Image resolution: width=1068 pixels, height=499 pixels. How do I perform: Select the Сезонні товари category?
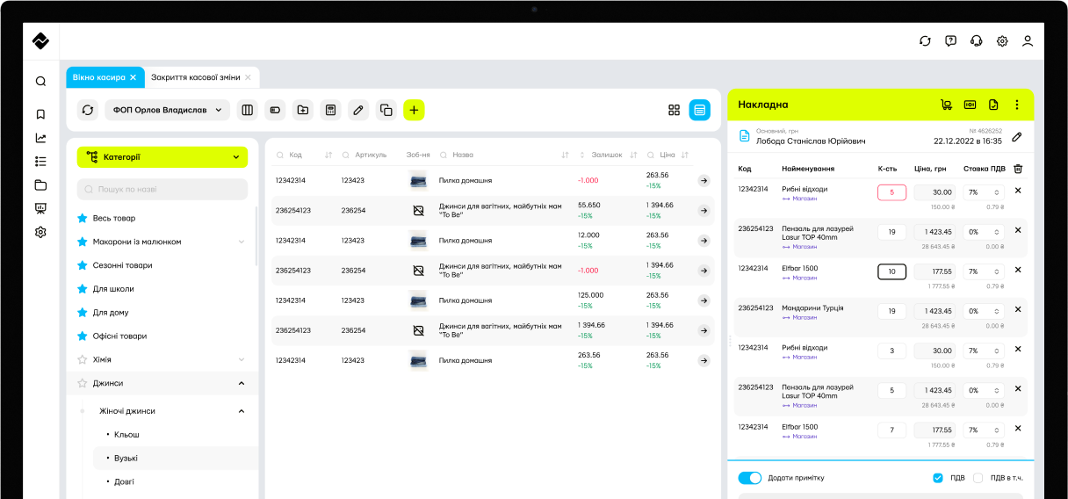pyautogui.click(x=122, y=265)
